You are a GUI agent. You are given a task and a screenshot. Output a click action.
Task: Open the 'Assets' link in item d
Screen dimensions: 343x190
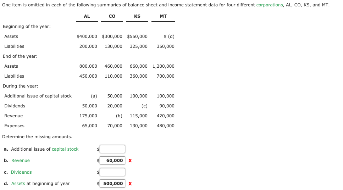[18, 183]
